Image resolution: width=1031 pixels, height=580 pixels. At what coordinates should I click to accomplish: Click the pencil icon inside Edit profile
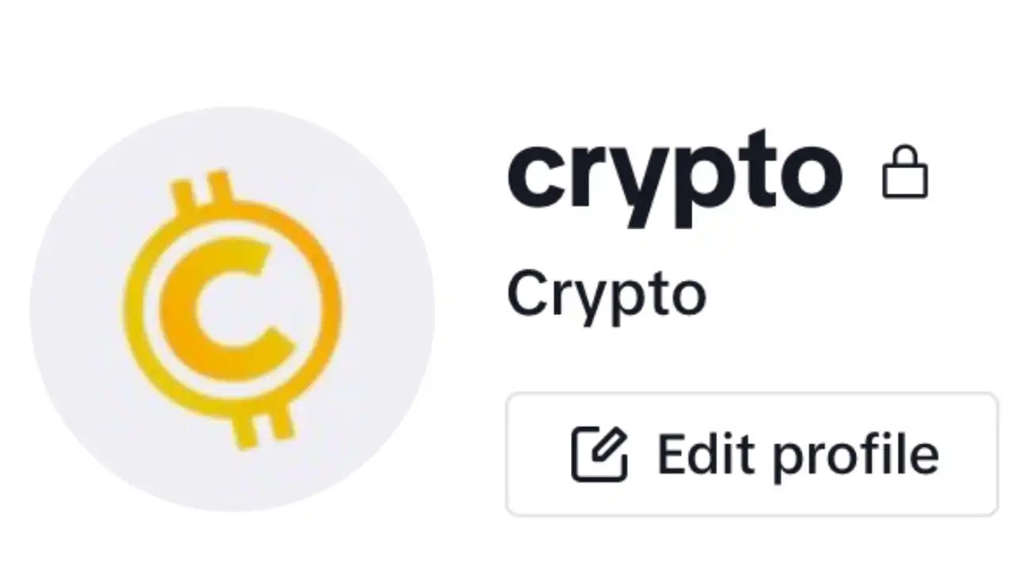pos(600,454)
